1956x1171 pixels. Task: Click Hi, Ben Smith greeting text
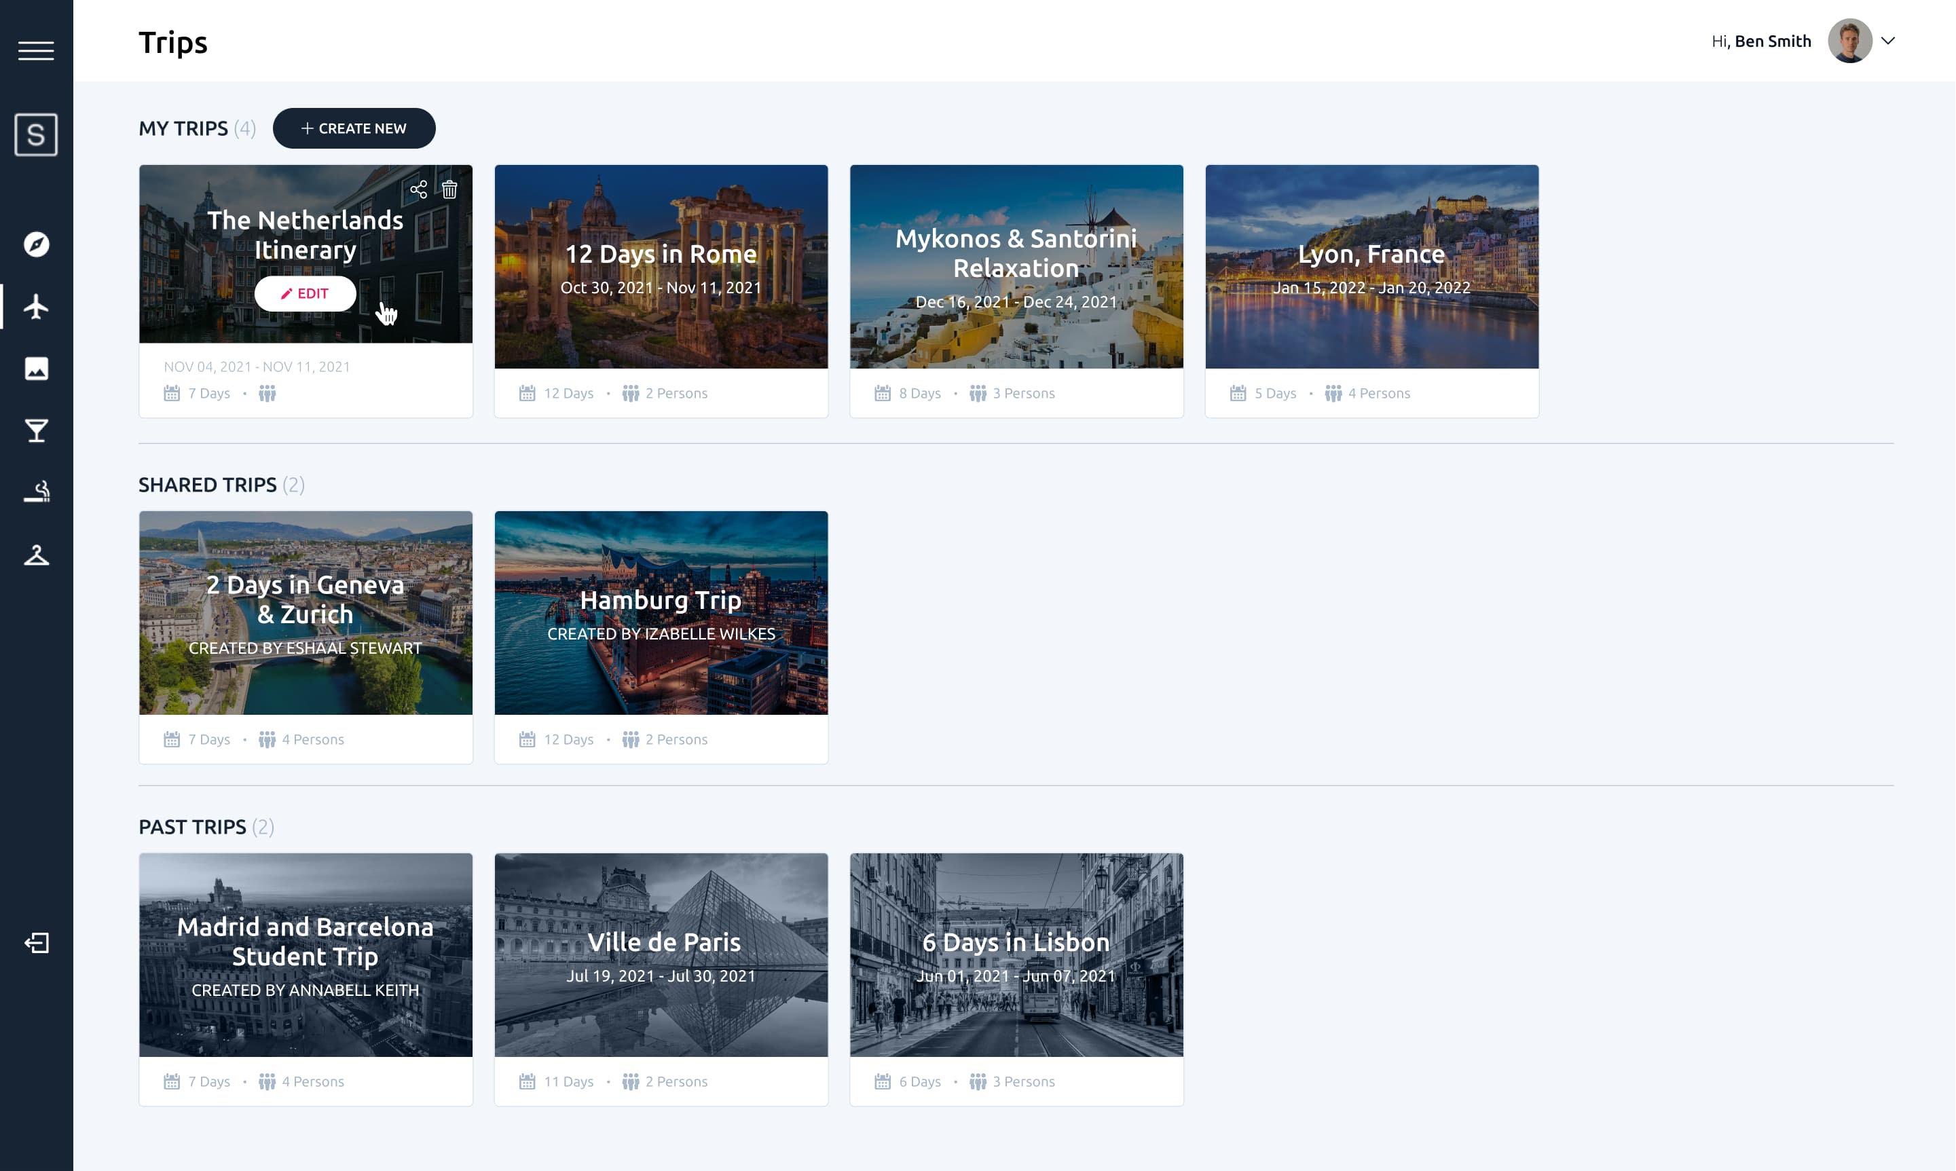(x=1762, y=41)
